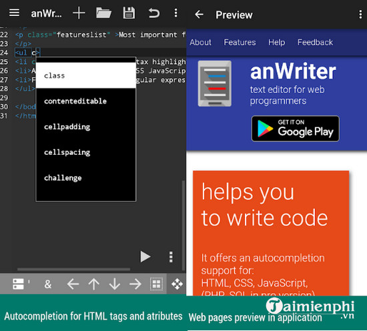Choose 'contenteditable' autocomplete suggestion

[x=85, y=101]
